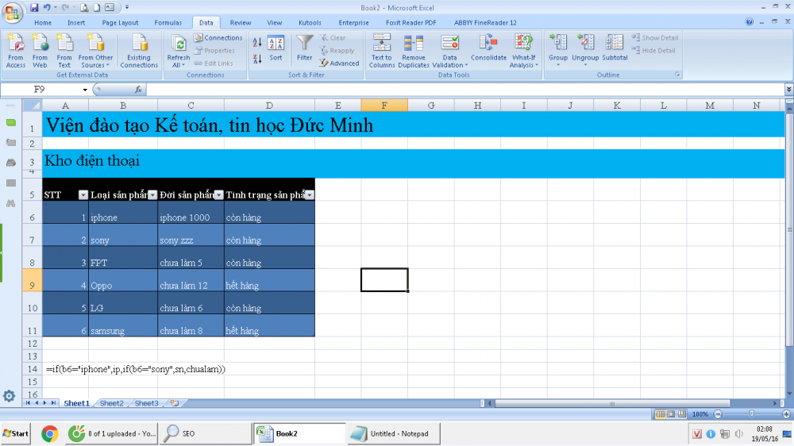The image size is (794, 446).
Task: Open the Tình trạng sản phẩm filter dropdown
Action: tap(310, 195)
